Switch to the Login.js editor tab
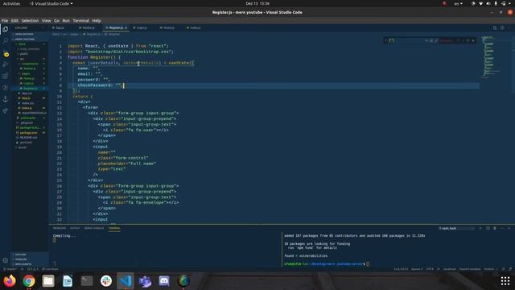 [x=141, y=28]
